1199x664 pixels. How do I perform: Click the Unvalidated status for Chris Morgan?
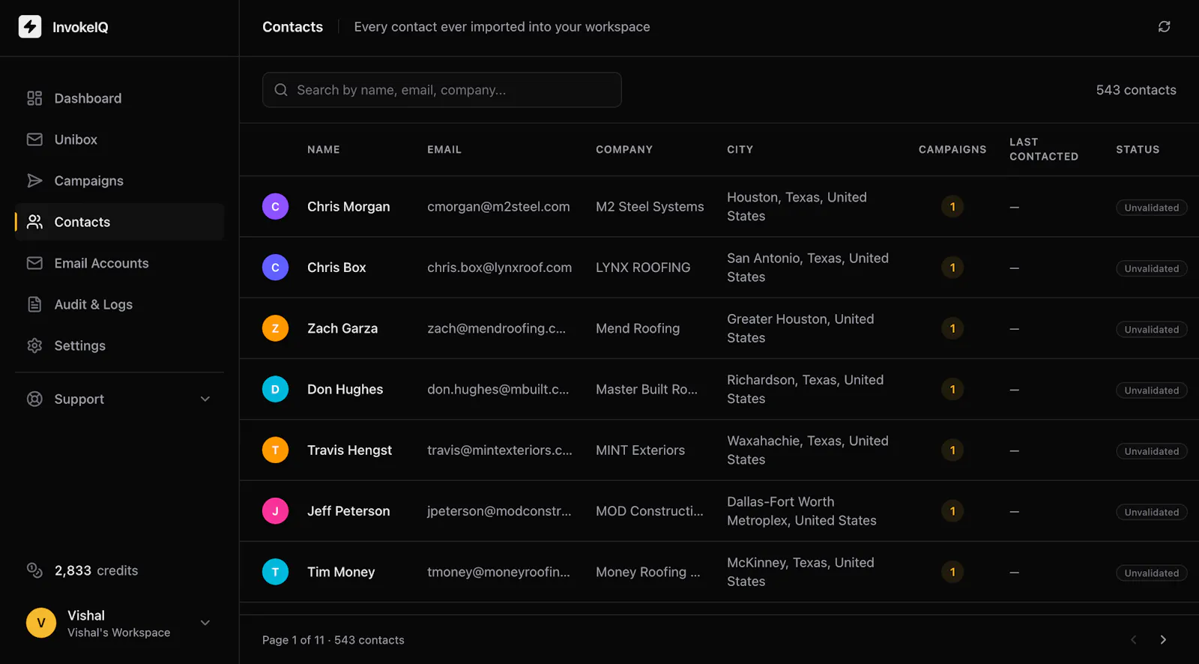click(x=1151, y=208)
